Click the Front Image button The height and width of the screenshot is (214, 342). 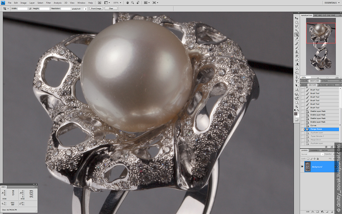96,8
